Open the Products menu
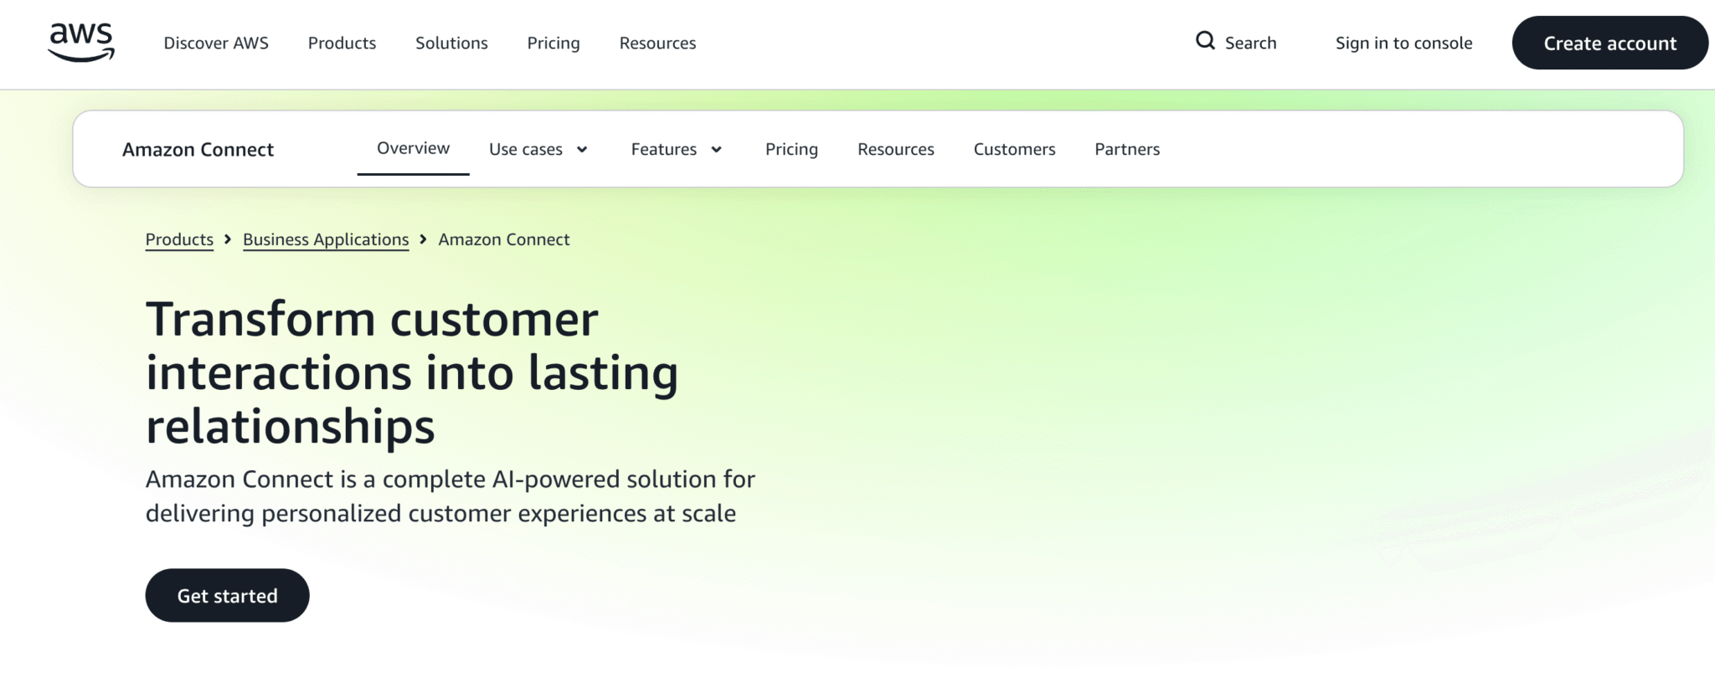This screenshot has width=1715, height=682. tap(342, 43)
